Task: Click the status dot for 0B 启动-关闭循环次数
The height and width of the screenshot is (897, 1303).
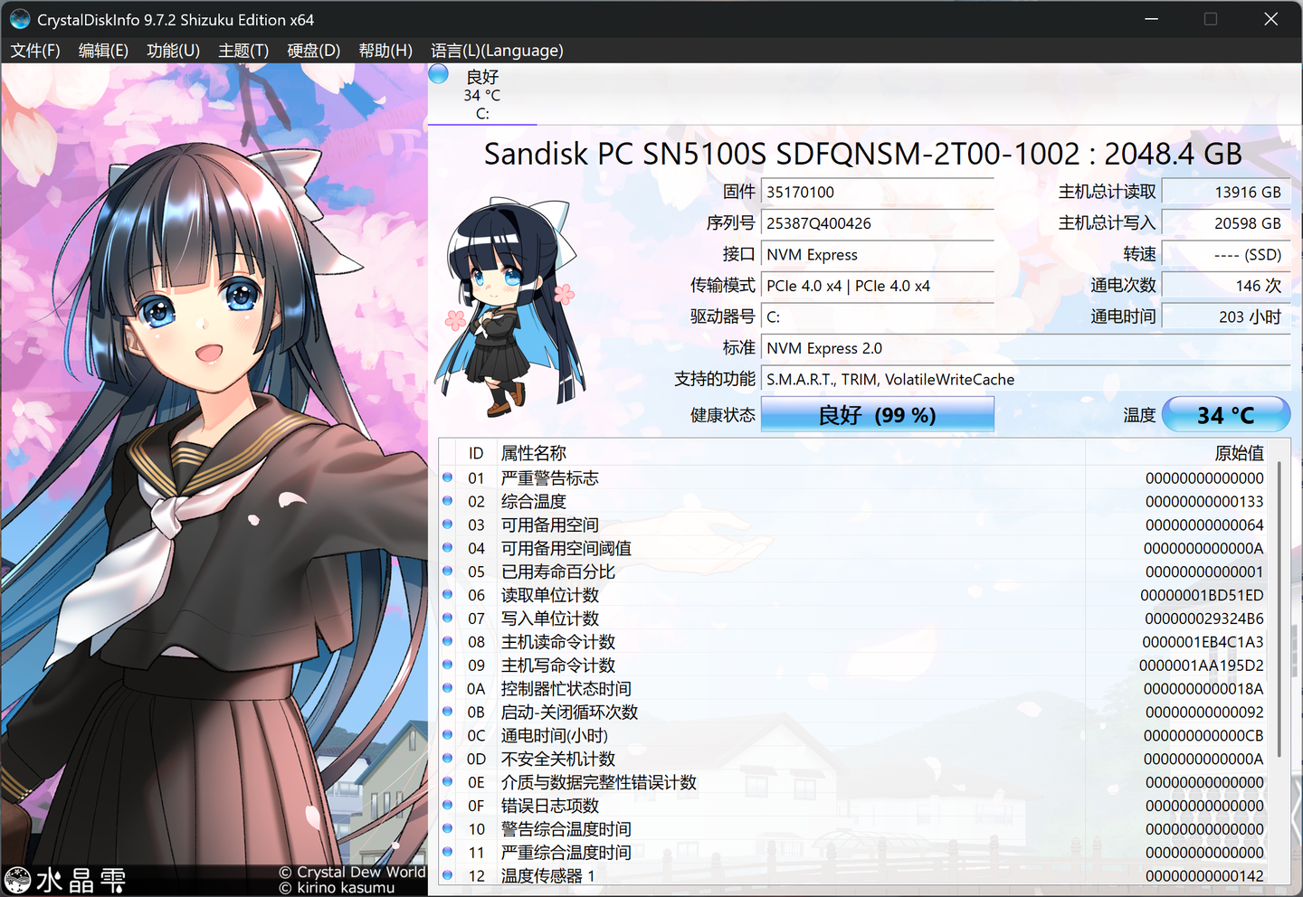Action: coord(448,712)
